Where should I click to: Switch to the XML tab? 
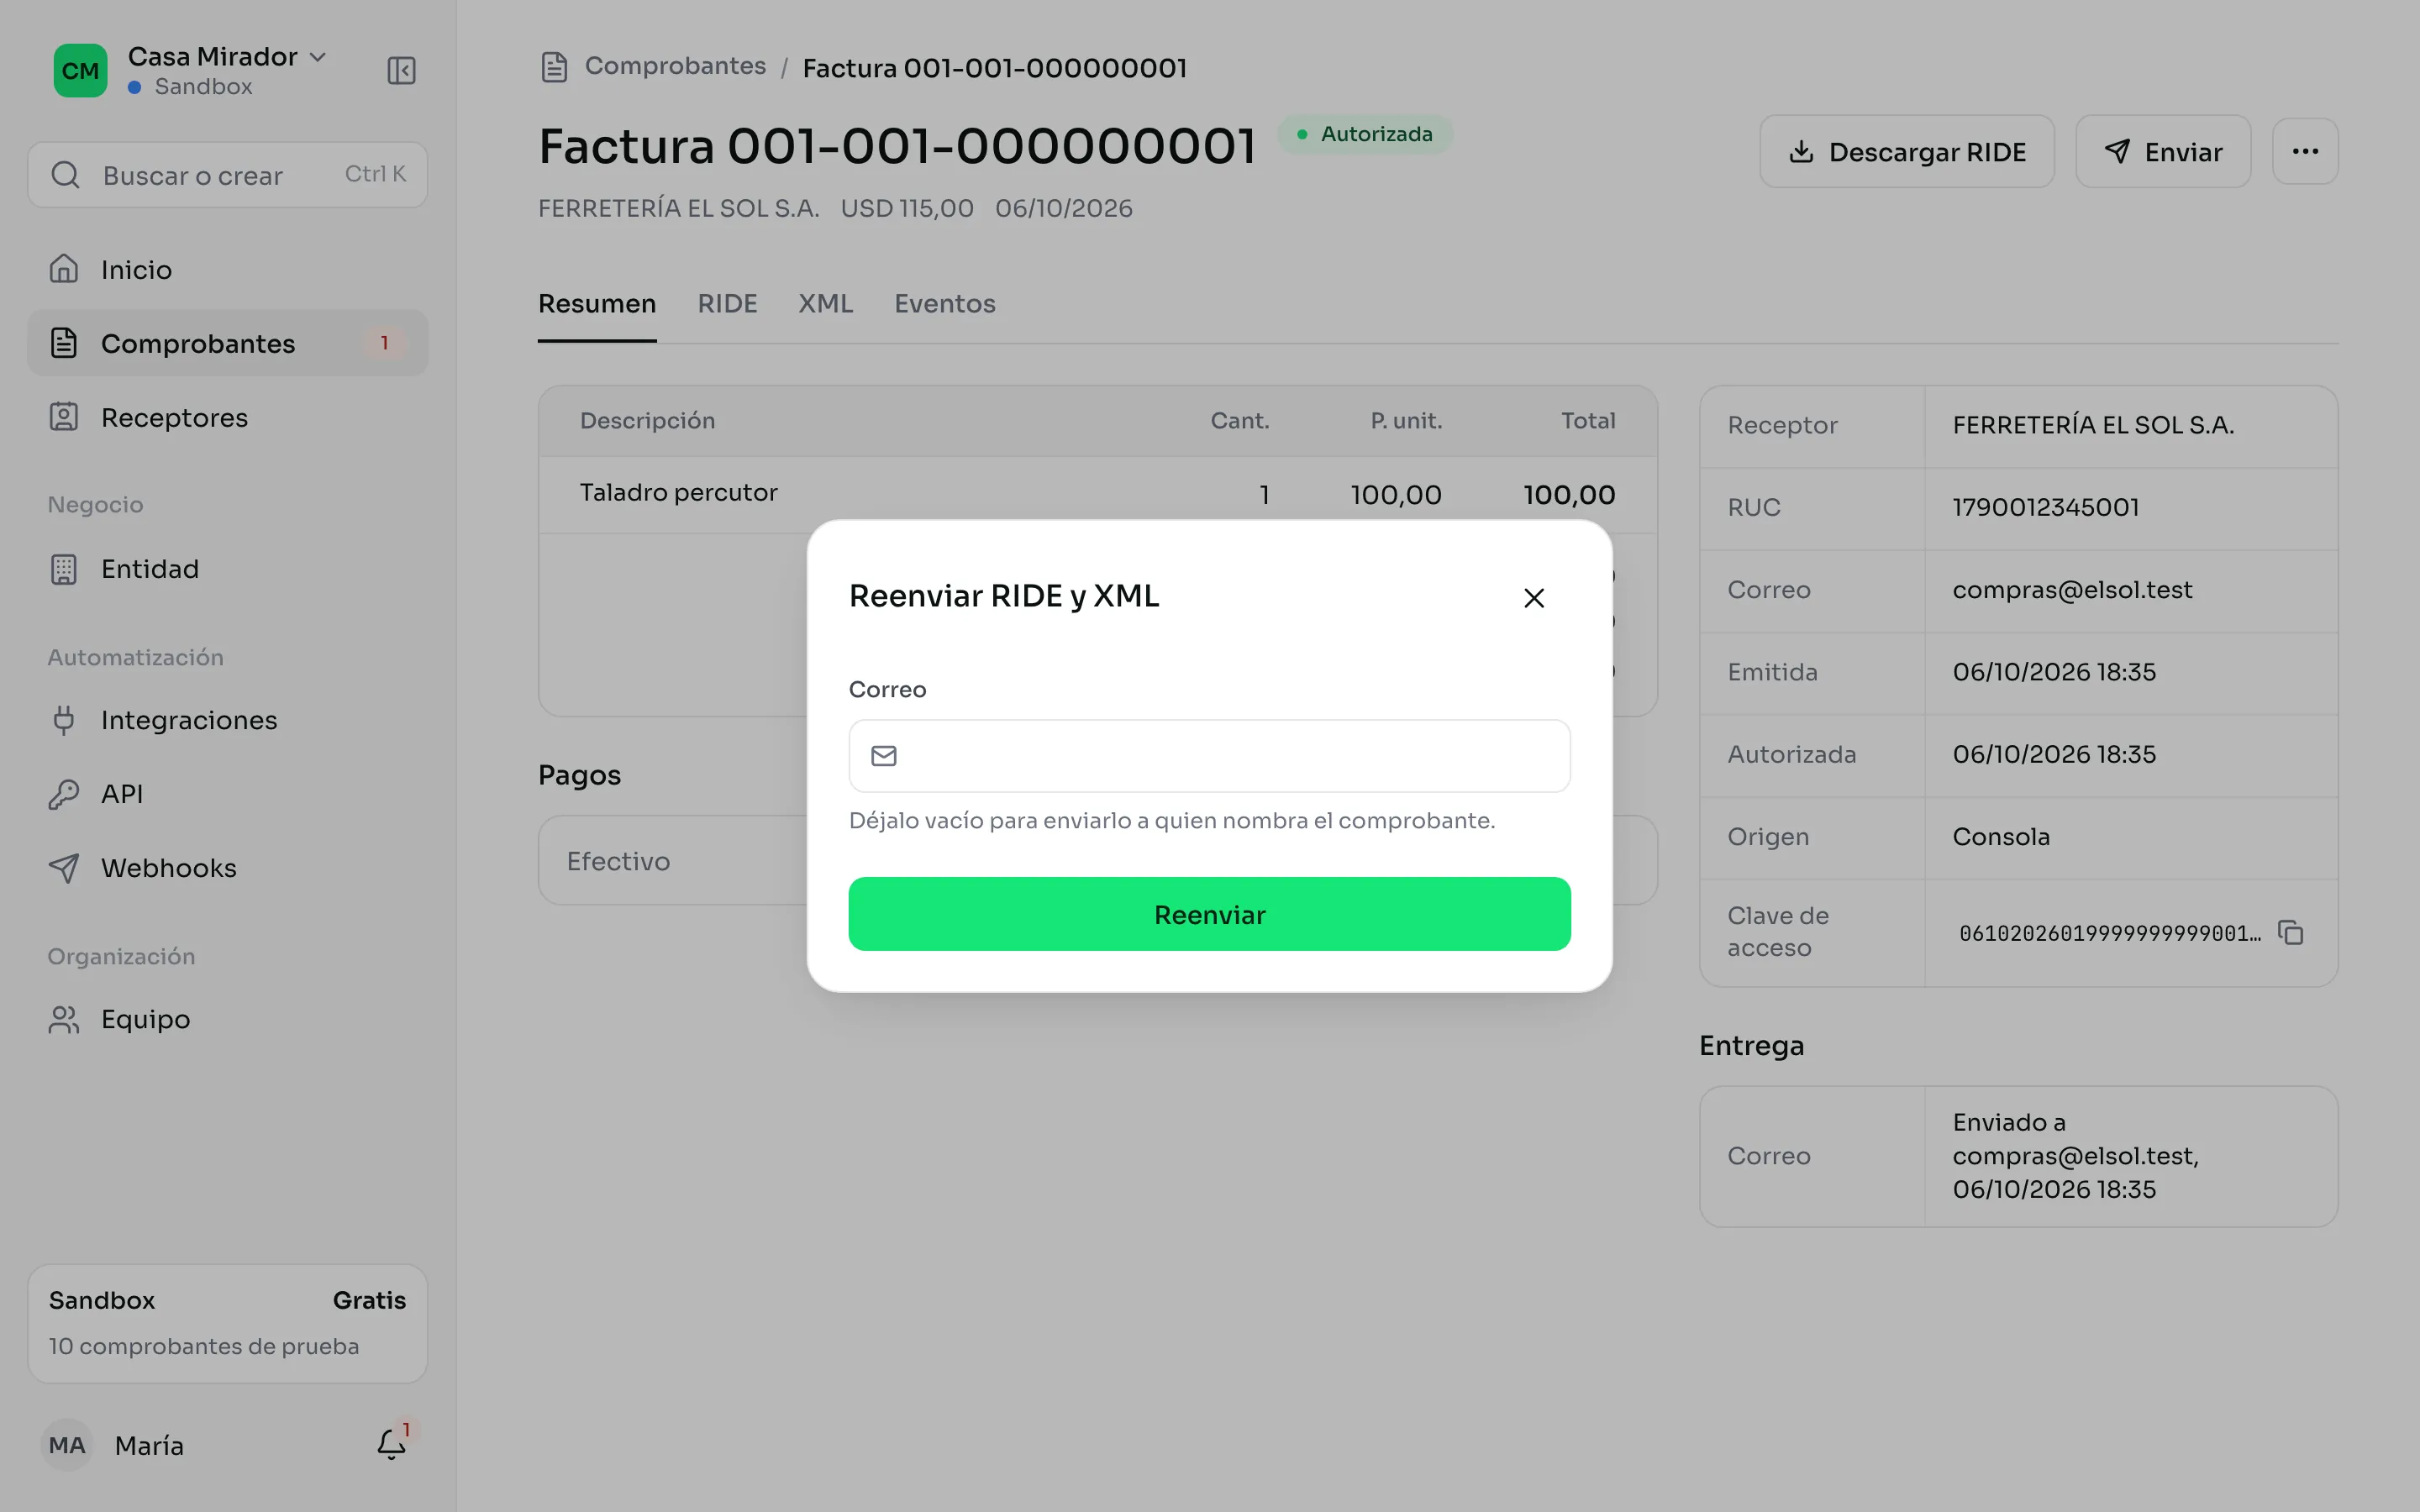point(825,304)
